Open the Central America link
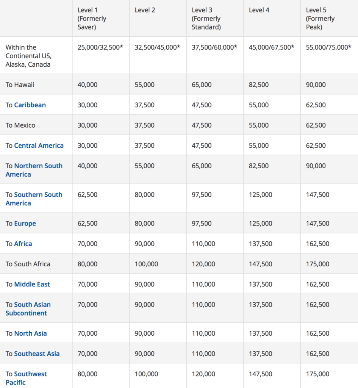 [39, 145]
